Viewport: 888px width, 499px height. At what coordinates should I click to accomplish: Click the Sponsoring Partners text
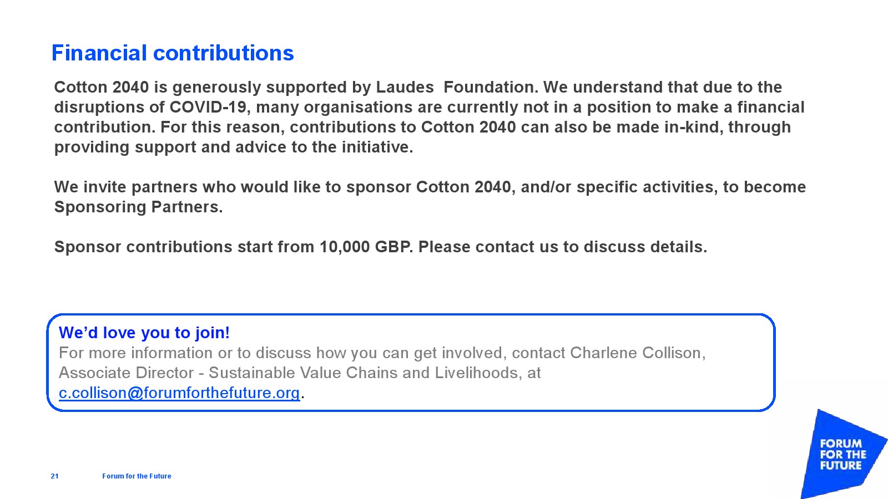coord(138,207)
